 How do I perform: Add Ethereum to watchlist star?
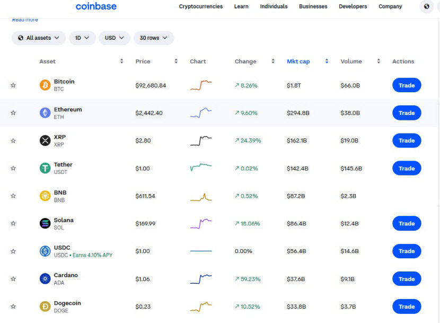13,113
